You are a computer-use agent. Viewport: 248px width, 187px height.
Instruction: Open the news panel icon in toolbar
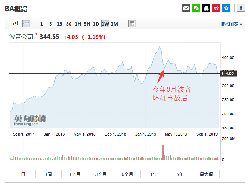coord(132,24)
